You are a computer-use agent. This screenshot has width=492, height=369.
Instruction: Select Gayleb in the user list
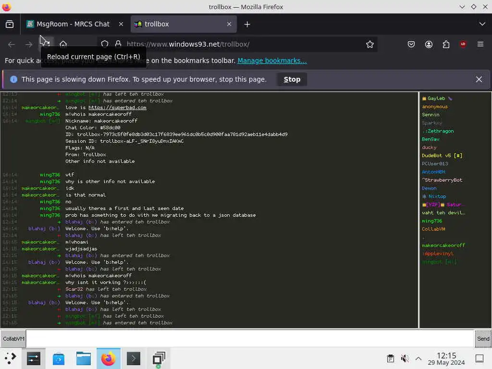coord(436,98)
